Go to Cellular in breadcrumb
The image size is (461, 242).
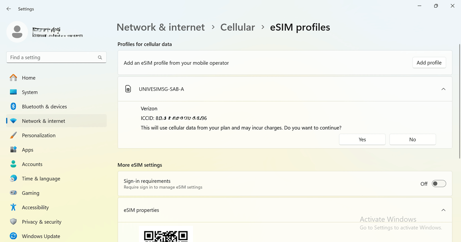click(x=237, y=27)
